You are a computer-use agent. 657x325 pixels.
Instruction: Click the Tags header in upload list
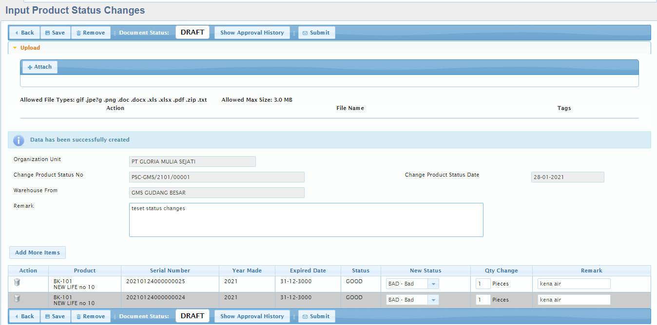(x=564, y=108)
